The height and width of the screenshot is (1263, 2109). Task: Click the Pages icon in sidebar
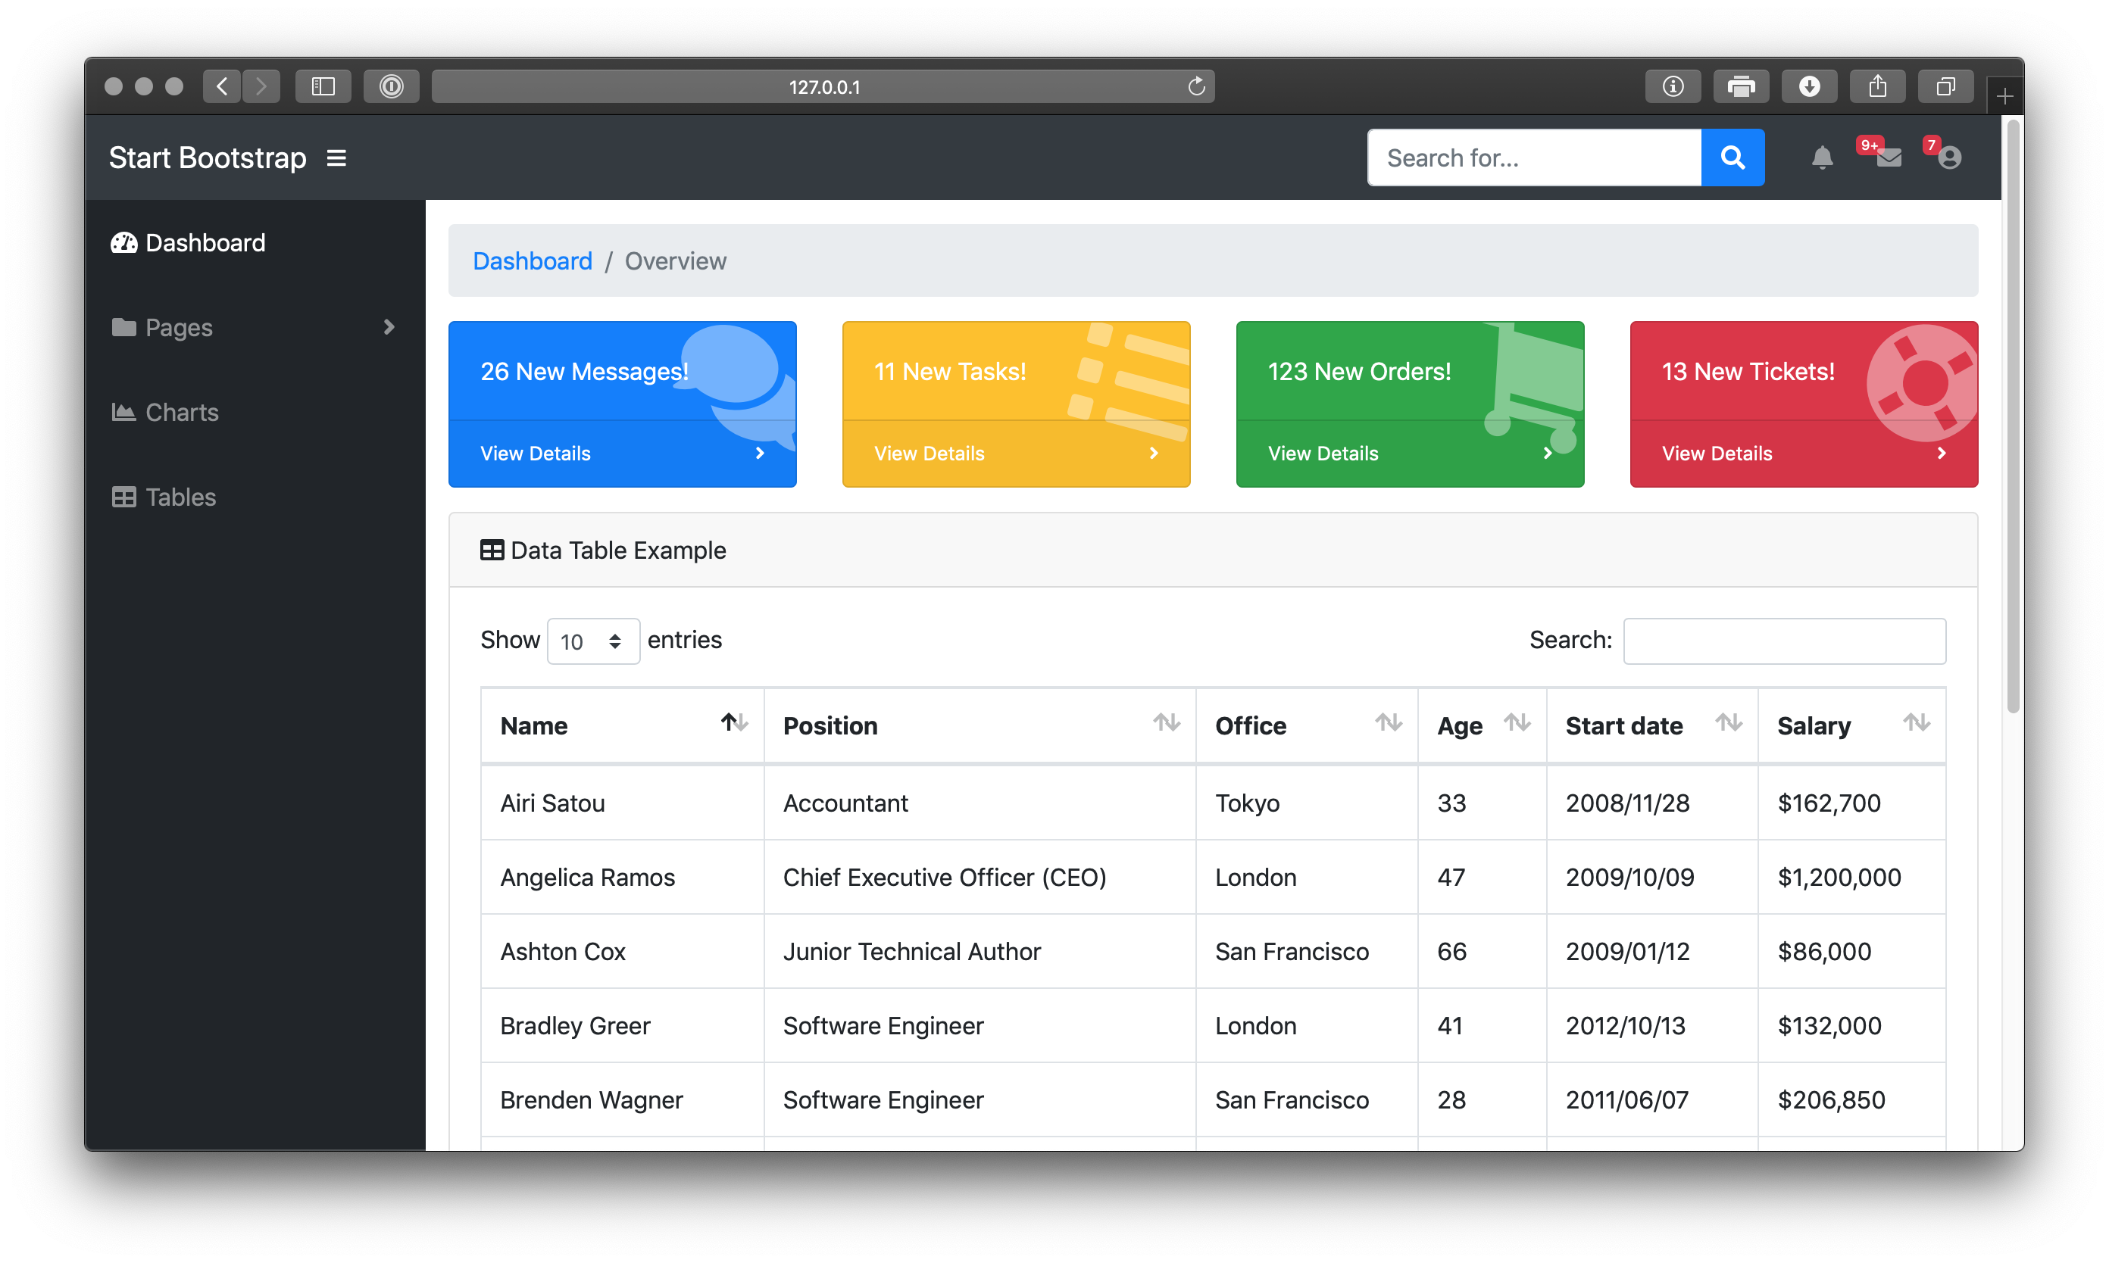click(125, 326)
